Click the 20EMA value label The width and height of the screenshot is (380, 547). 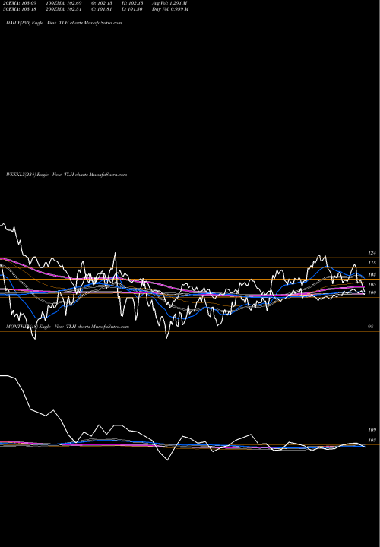(x=20, y=3)
